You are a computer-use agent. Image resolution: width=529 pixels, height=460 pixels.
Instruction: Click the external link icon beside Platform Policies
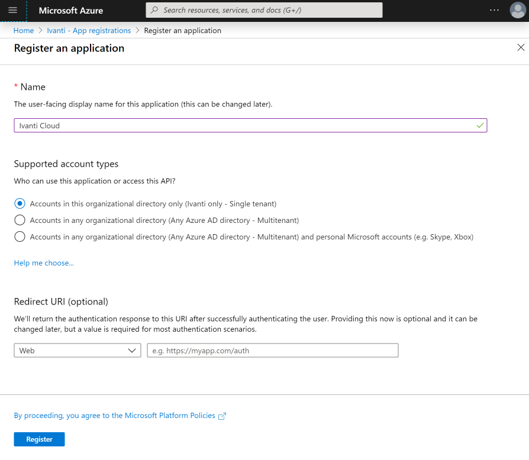tap(222, 416)
